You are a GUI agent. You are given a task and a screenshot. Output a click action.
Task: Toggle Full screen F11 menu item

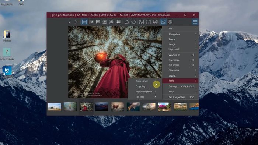pyautogui.click(x=181, y=65)
